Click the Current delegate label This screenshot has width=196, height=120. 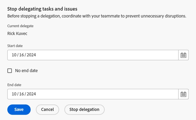[x=20, y=26]
